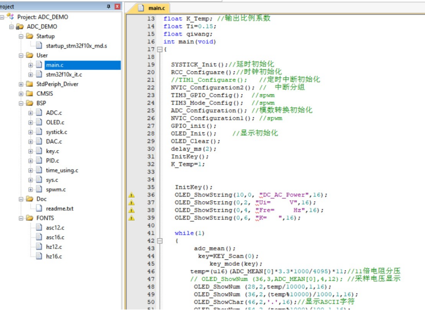This screenshot has width=425, height=310.
Task: Click the pin icon of Project panel
Action: pos(109,6)
